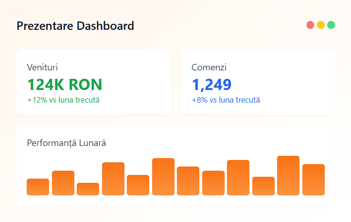Click the +12% vs luna trecută text
351x222 pixels.
(63, 100)
